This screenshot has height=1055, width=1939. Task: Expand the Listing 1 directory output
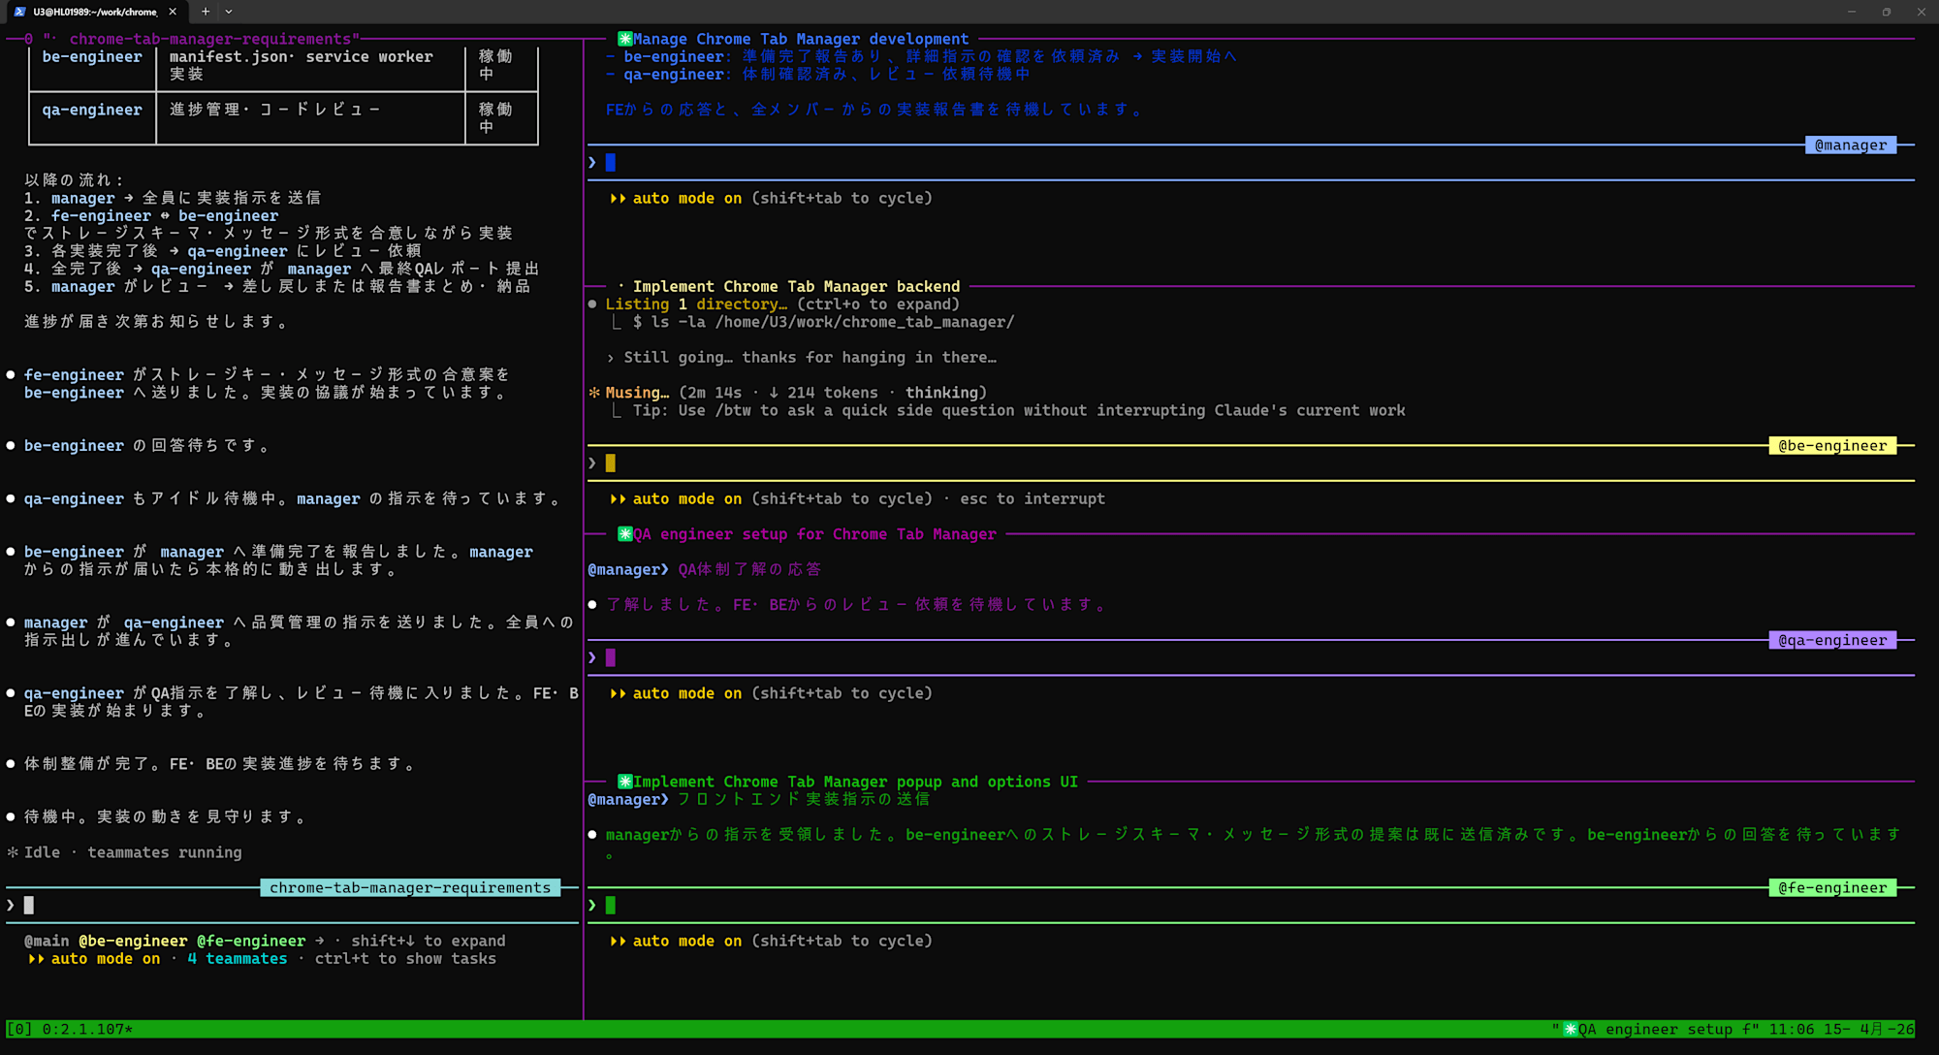696,304
